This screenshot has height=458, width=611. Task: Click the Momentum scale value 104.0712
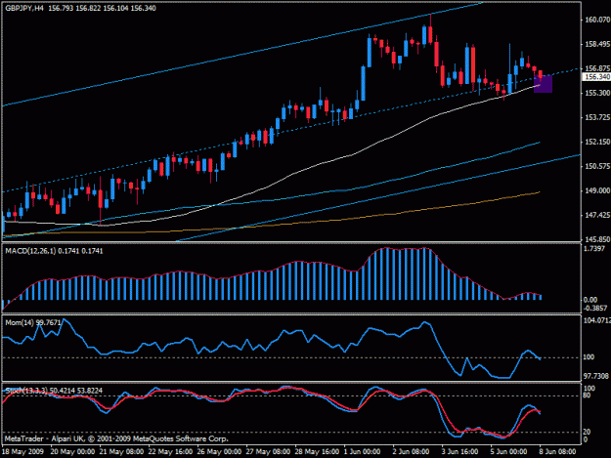point(597,320)
